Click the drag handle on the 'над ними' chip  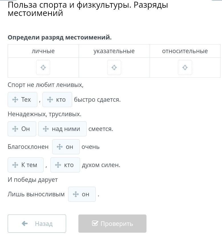[46, 129]
